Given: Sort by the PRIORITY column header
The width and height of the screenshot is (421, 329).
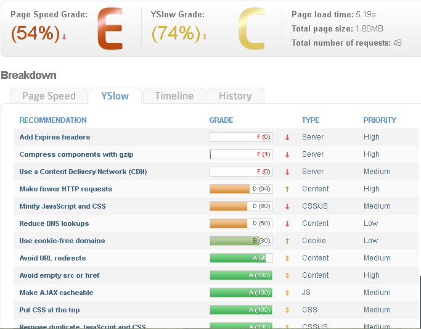Looking at the screenshot, I should click(x=379, y=120).
